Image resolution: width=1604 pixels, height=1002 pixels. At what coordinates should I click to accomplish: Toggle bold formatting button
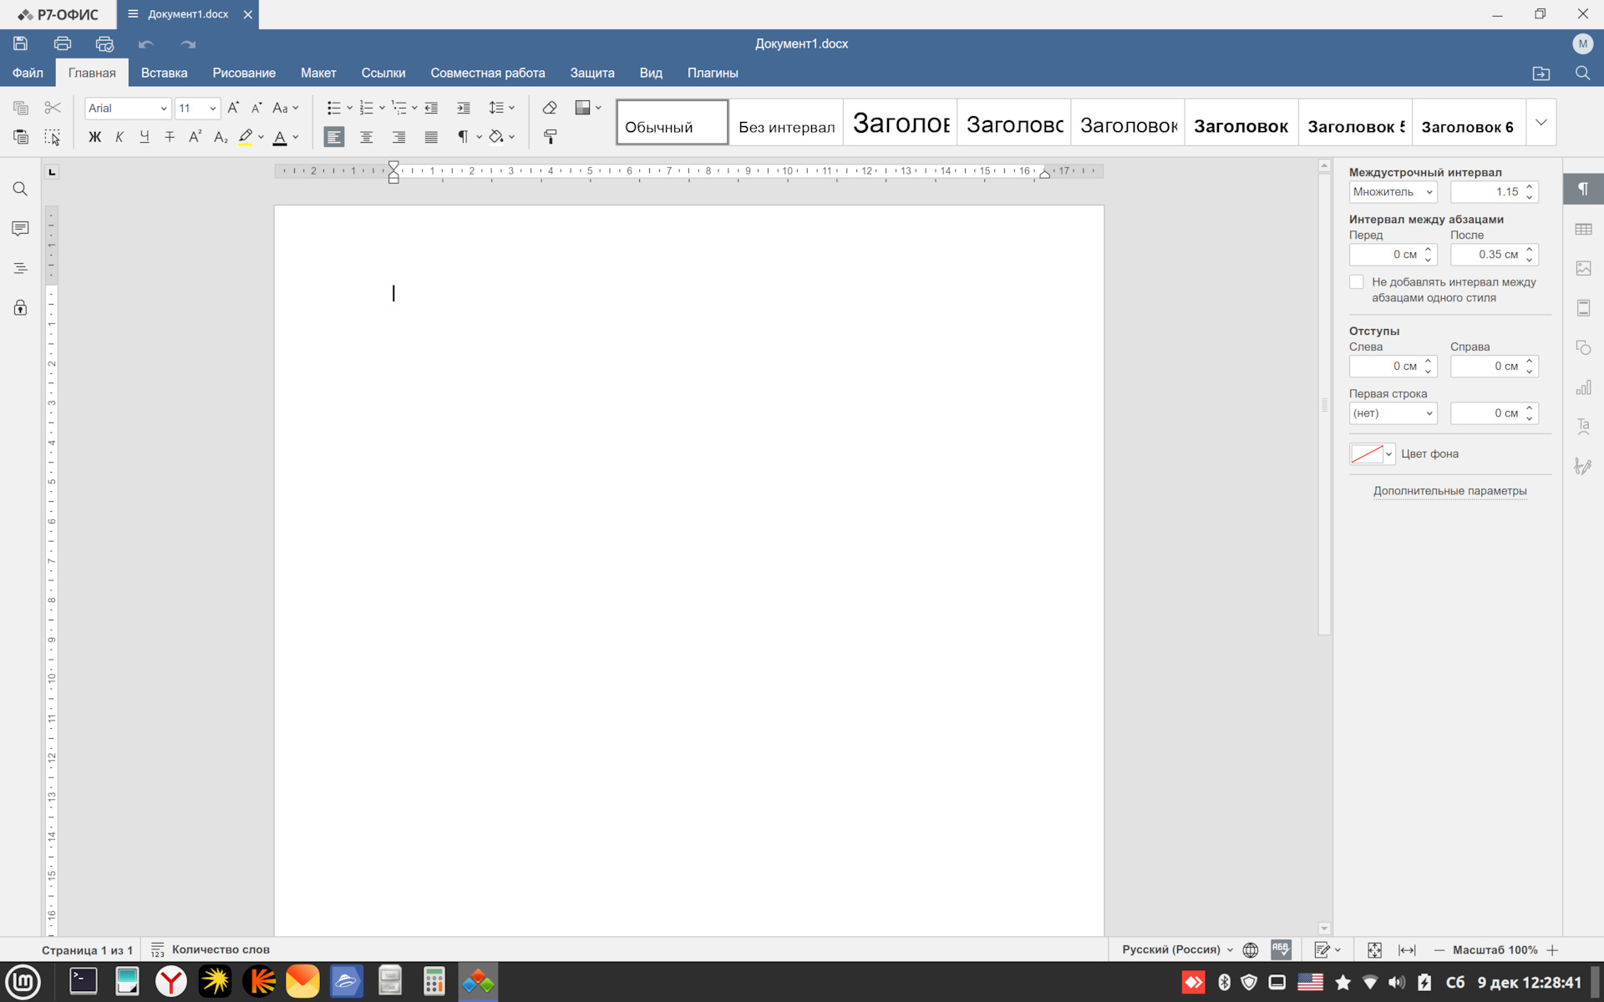pyautogui.click(x=94, y=137)
